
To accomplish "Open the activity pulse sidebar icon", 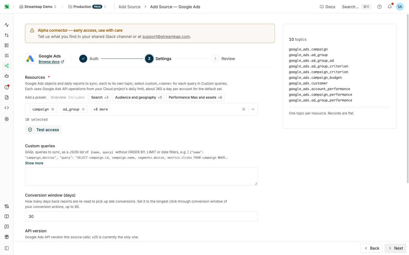I will tap(7, 25).
